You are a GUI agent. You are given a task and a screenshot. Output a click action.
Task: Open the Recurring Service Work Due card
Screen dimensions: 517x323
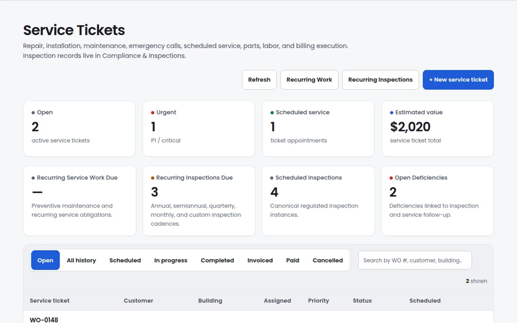79,201
